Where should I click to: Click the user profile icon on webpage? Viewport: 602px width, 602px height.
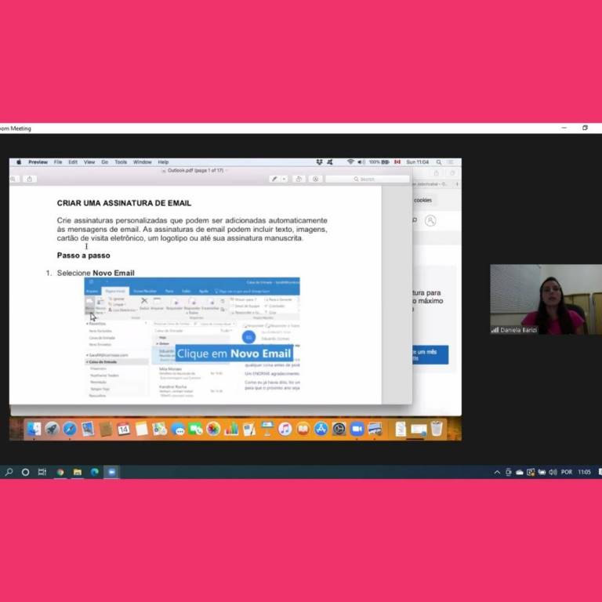coord(430,221)
